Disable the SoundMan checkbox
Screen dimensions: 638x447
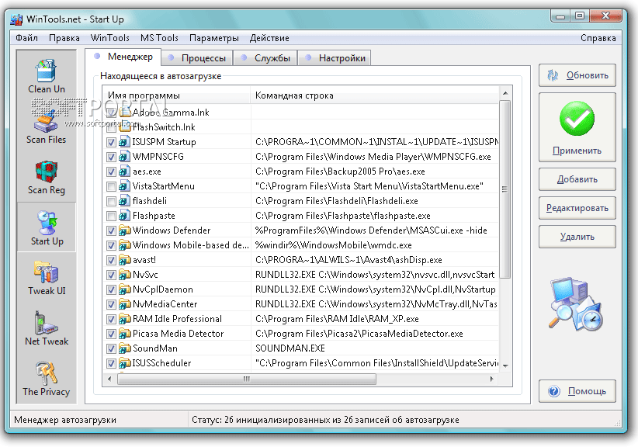point(111,348)
